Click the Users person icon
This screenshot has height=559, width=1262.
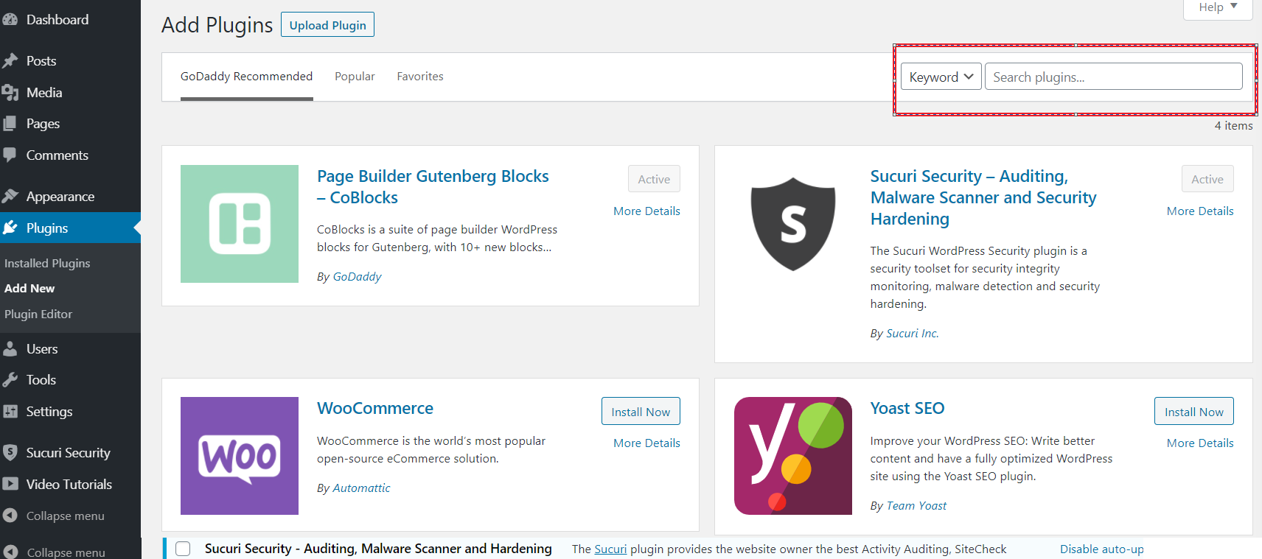pyautogui.click(x=10, y=348)
